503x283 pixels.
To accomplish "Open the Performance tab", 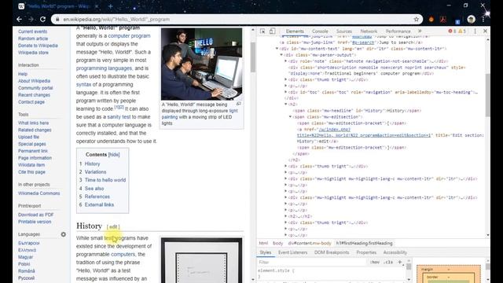I will (398, 31).
